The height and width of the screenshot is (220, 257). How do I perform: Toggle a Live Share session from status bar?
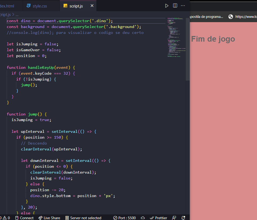(49, 218)
